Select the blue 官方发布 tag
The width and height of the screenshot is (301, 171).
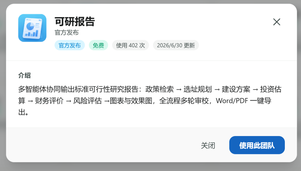(x=69, y=45)
